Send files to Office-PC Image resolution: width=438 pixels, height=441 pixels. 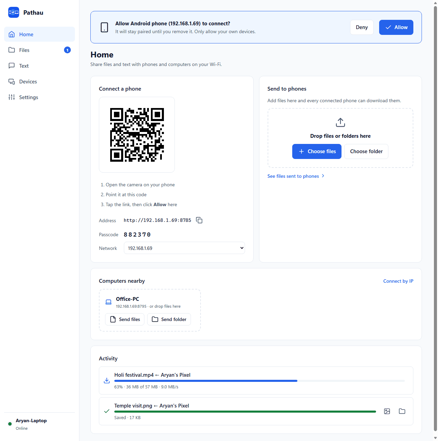click(x=125, y=319)
